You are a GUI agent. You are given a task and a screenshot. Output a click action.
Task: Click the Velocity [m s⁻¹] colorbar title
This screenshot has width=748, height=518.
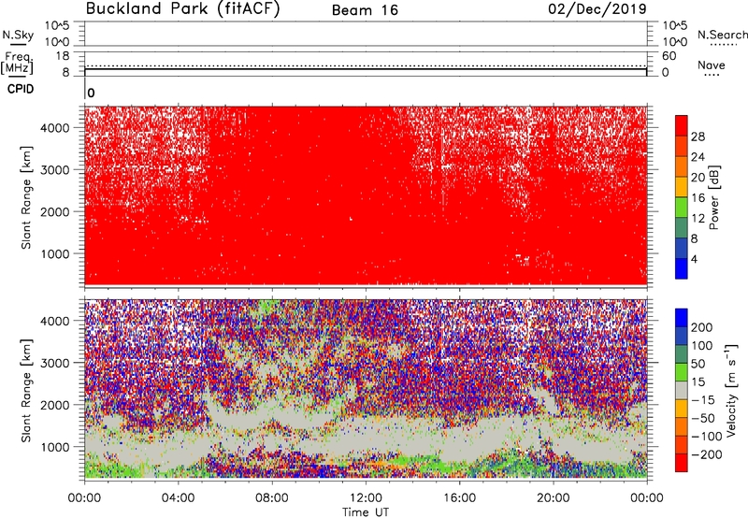tap(731, 390)
